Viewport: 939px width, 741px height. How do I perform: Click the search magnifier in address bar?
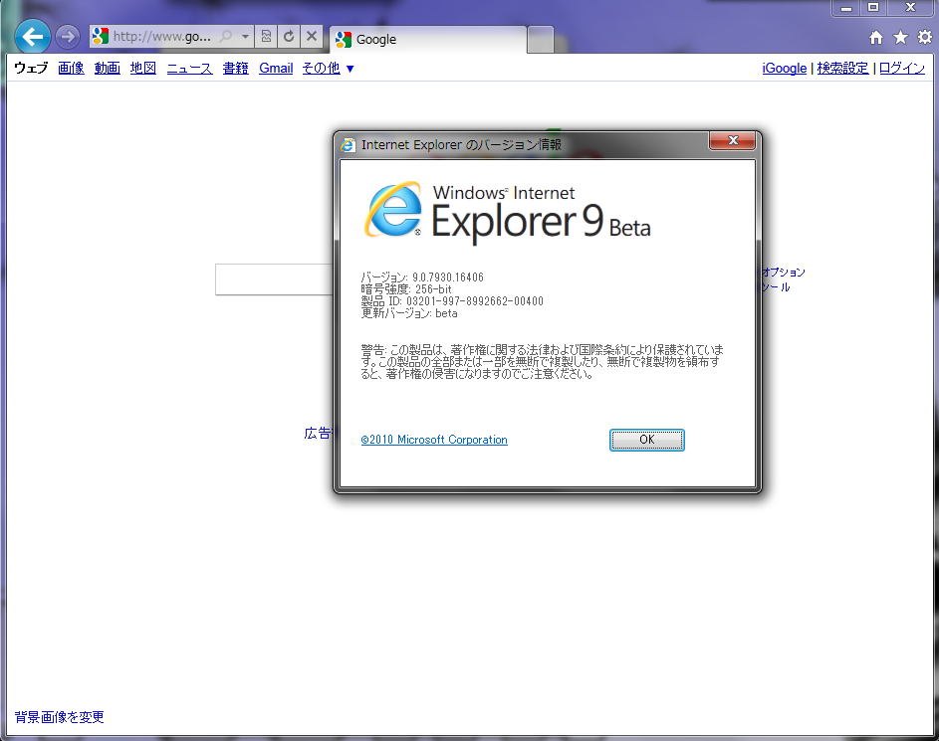tap(226, 37)
